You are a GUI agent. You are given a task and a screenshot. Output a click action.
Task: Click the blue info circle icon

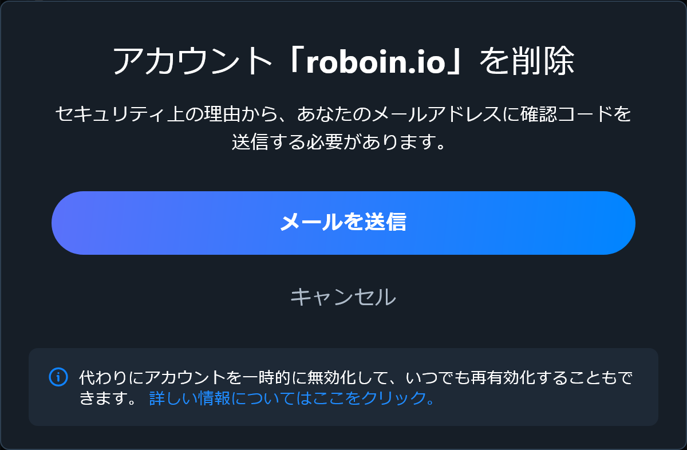(x=58, y=377)
